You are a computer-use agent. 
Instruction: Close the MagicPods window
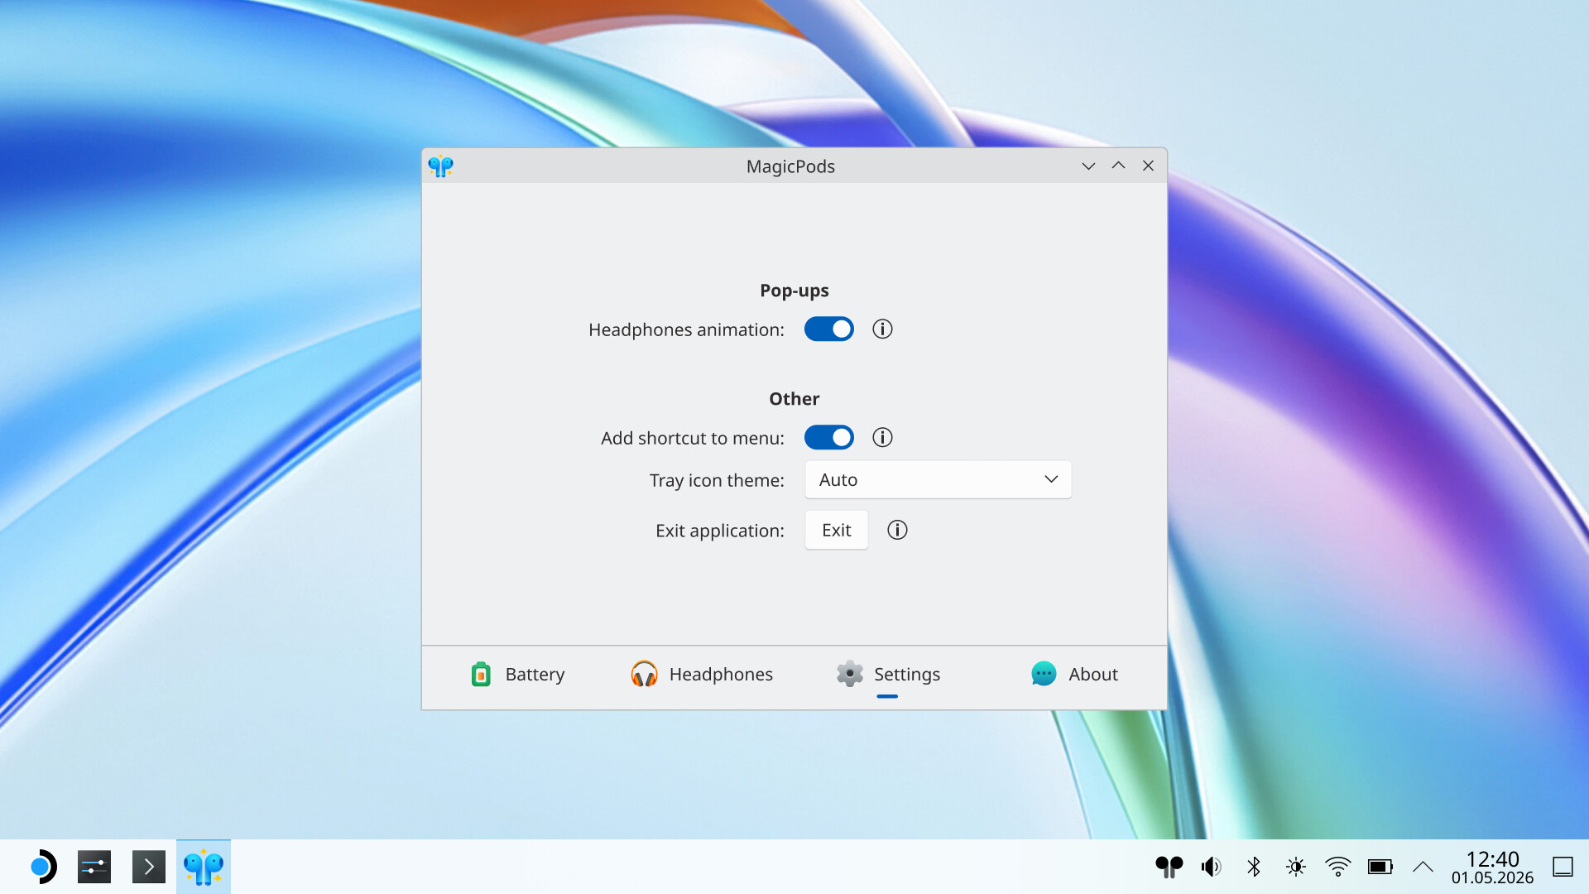pyautogui.click(x=1148, y=166)
